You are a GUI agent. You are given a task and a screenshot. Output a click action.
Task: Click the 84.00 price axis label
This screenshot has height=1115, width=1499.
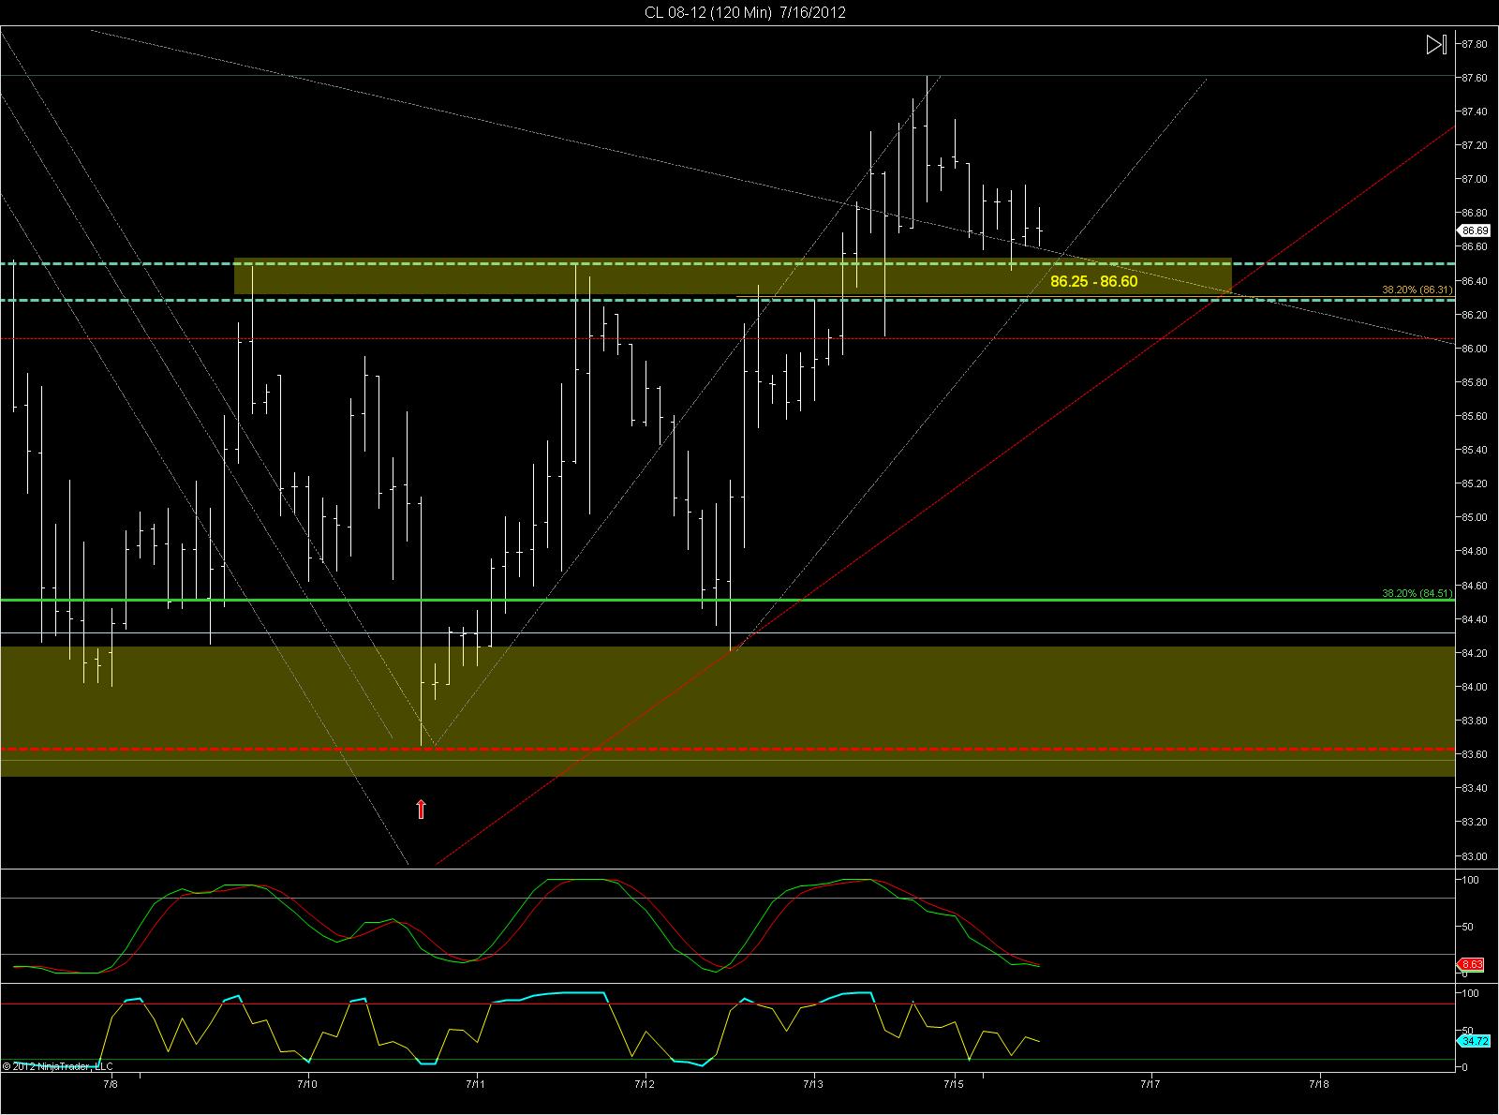[x=1474, y=687]
